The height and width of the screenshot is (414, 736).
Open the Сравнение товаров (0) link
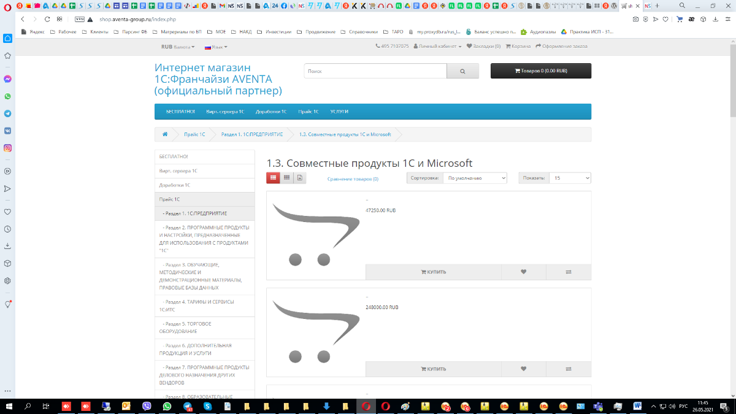pyautogui.click(x=353, y=179)
